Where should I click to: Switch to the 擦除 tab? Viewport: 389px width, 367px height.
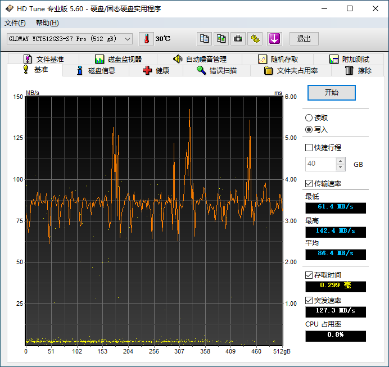[x=358, y=71]
